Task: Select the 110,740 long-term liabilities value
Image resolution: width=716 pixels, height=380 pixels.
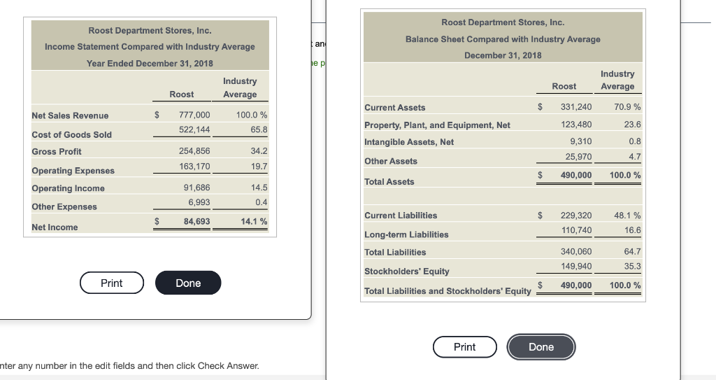Action: tap(576, 230)
